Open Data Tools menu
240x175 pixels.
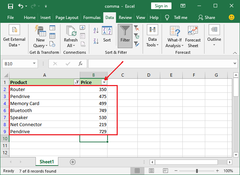point(153,36)
